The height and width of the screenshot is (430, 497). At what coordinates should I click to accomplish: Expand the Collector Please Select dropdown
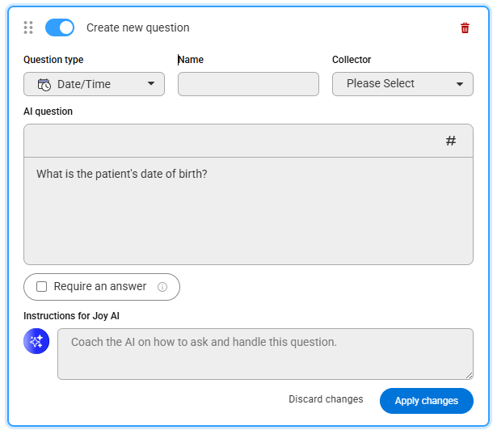402,84
